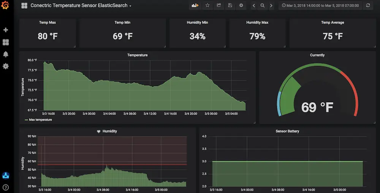Open the Grafana logo home menu

pyautogui.click(x=5, y=5)
